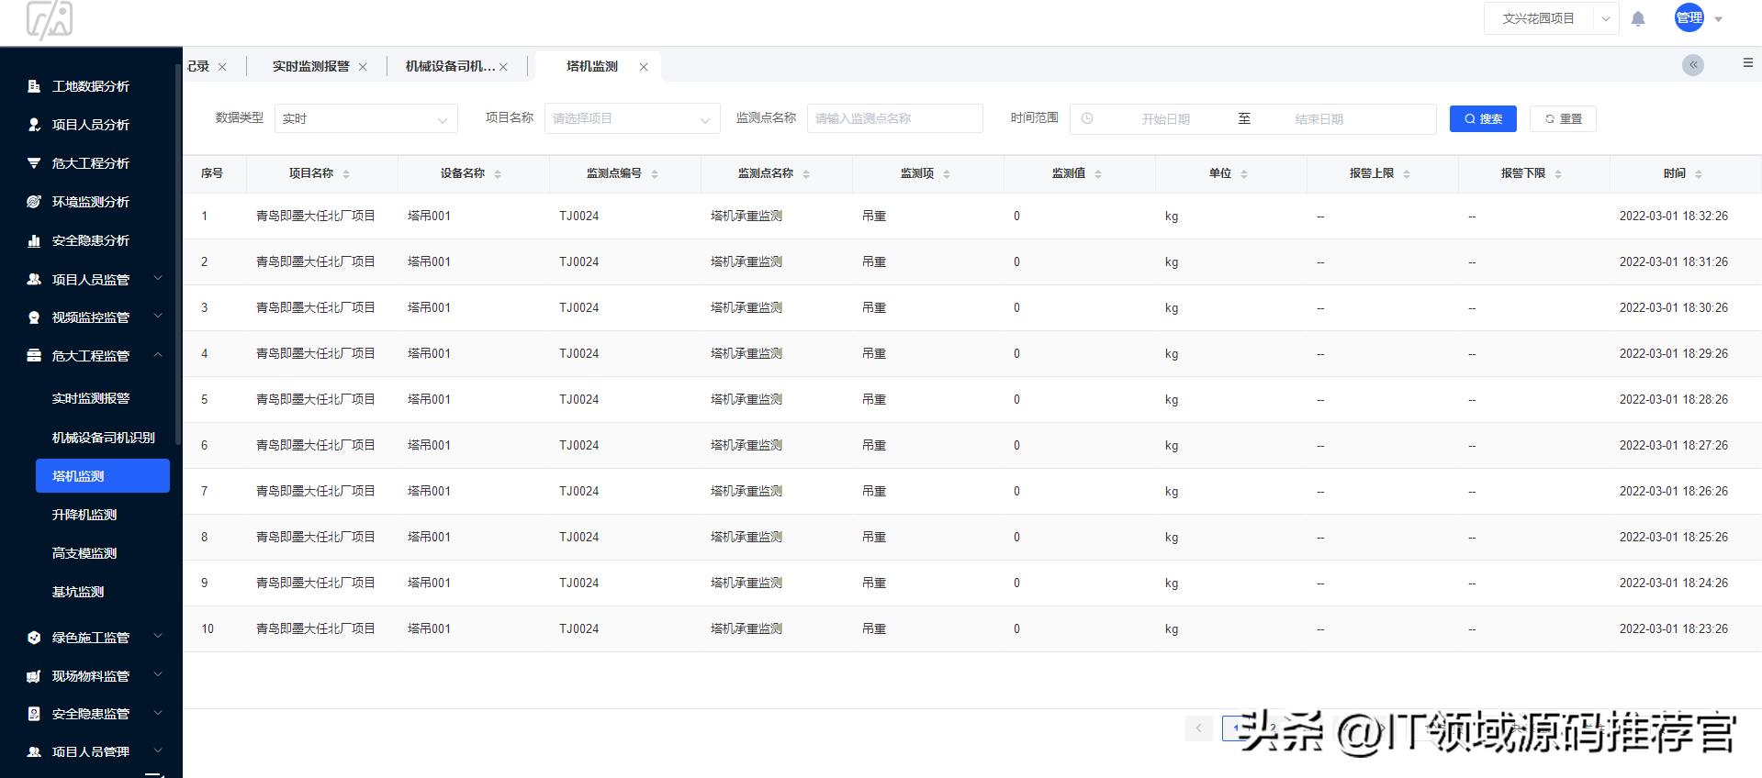Click the 危大工程分析 funnel icon
This screenshot has width=1762, height=778.
tap(34, 163)
